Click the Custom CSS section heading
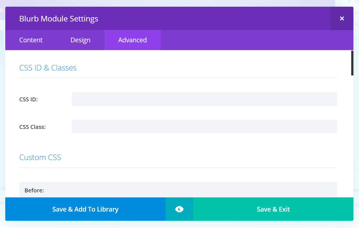The width and height of the screenshot is (359, 228). click(40, 157)
